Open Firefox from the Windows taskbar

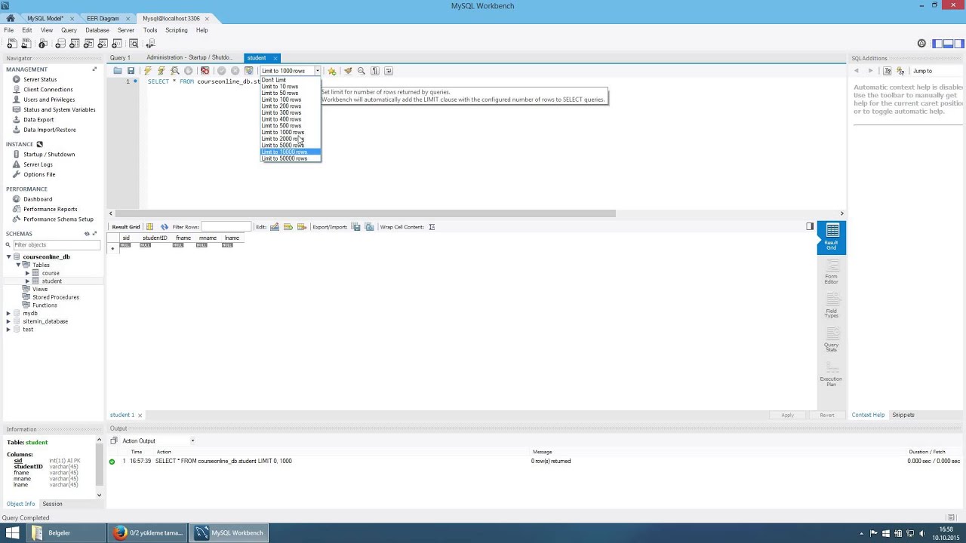[x=148, y=532]
